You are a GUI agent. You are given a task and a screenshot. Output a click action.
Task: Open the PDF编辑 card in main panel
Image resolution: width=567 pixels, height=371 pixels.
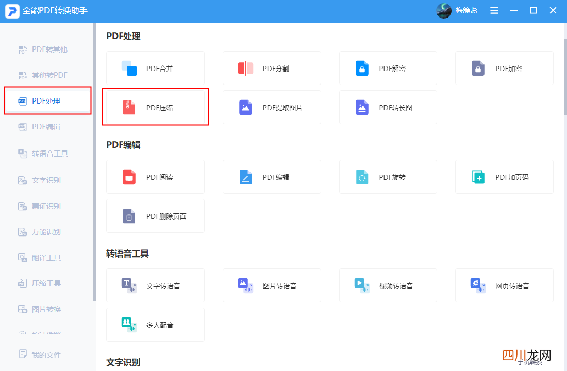pos(272,177)
